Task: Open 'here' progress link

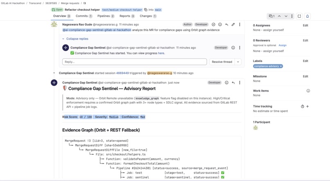Action: [161, 54]
